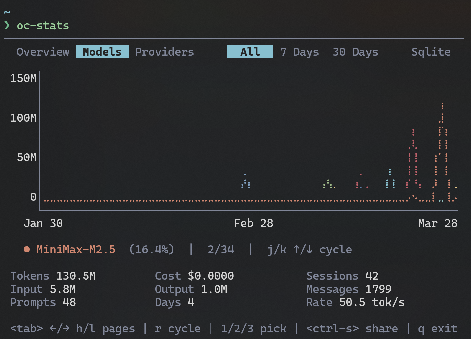471x339 pixels.
Task: Open the Overview tab
Action: tap(43, 52)
